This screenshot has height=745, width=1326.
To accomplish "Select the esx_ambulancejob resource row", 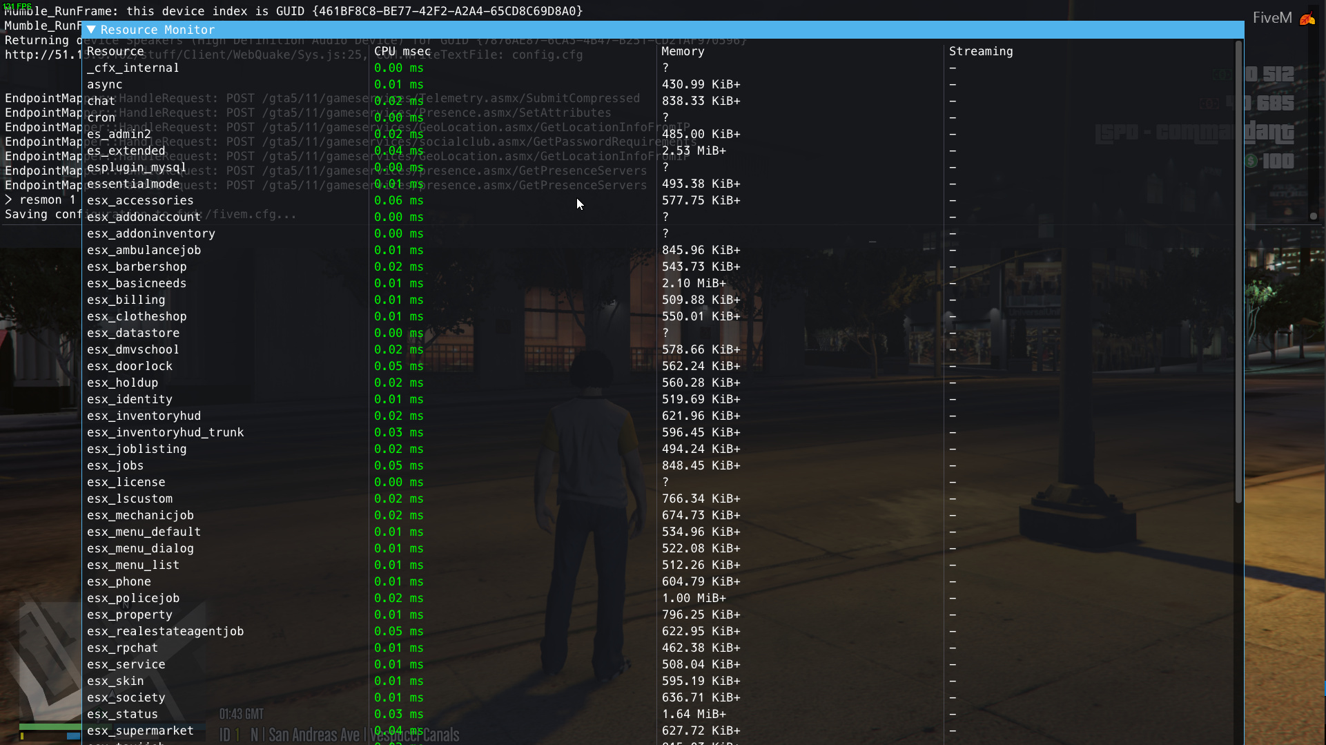I will [x=659, y=250].
